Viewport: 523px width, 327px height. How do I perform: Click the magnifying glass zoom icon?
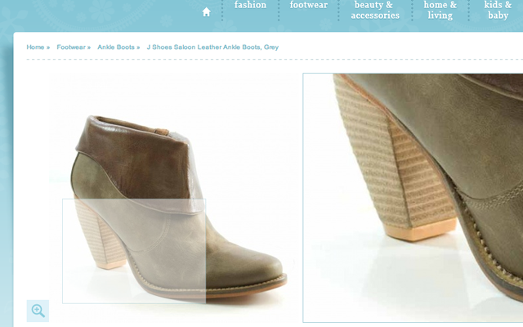(38, 311)
